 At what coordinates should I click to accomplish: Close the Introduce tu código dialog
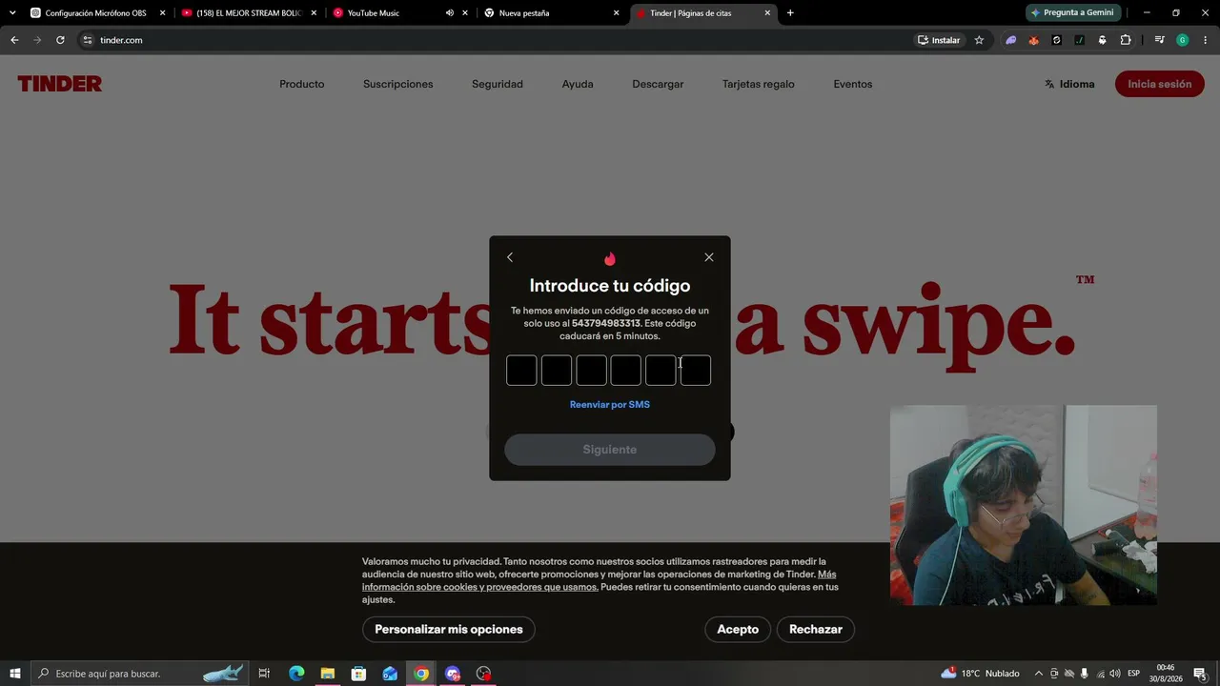(x=709, y=257)
